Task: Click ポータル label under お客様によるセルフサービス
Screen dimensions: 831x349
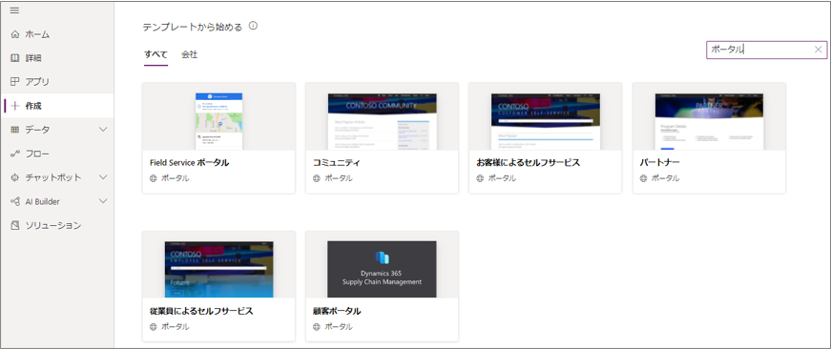Action: [502, 178]
